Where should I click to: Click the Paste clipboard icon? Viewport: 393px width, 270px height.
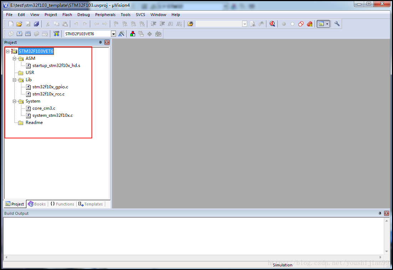pyautogui.click(x=65, y=24)
